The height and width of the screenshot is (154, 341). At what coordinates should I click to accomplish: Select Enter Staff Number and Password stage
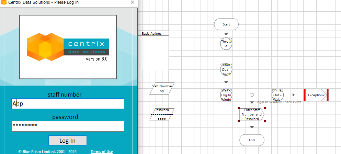coord(252,114)
